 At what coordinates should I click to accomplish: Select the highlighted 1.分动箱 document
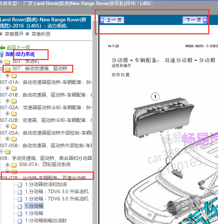(x=34, y=206)
